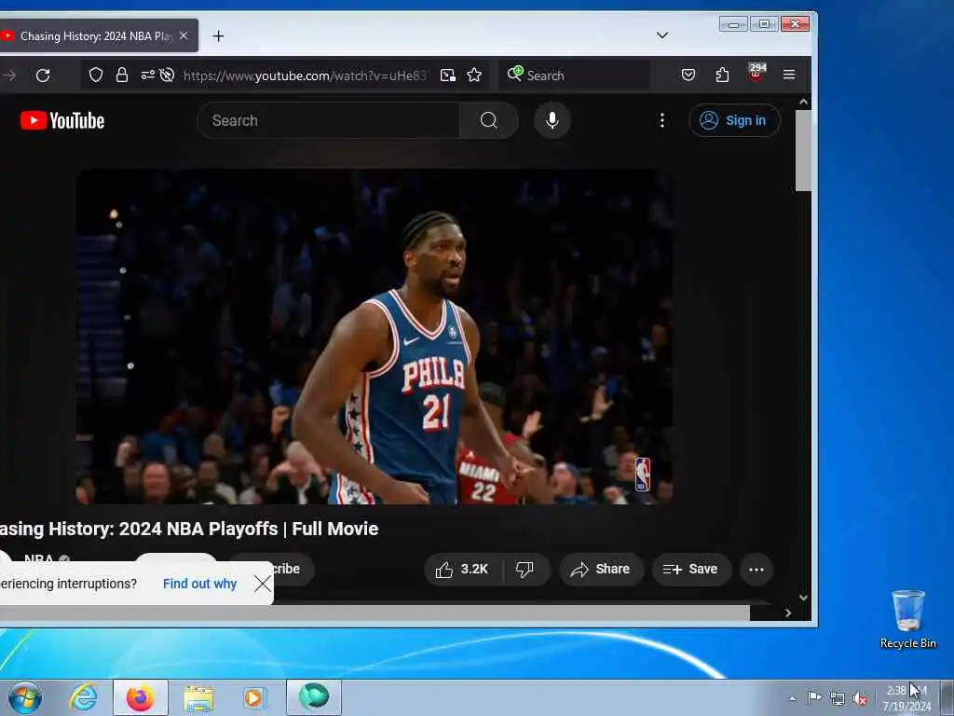Open Windows Media Player from taskbar

pos(255,697)
